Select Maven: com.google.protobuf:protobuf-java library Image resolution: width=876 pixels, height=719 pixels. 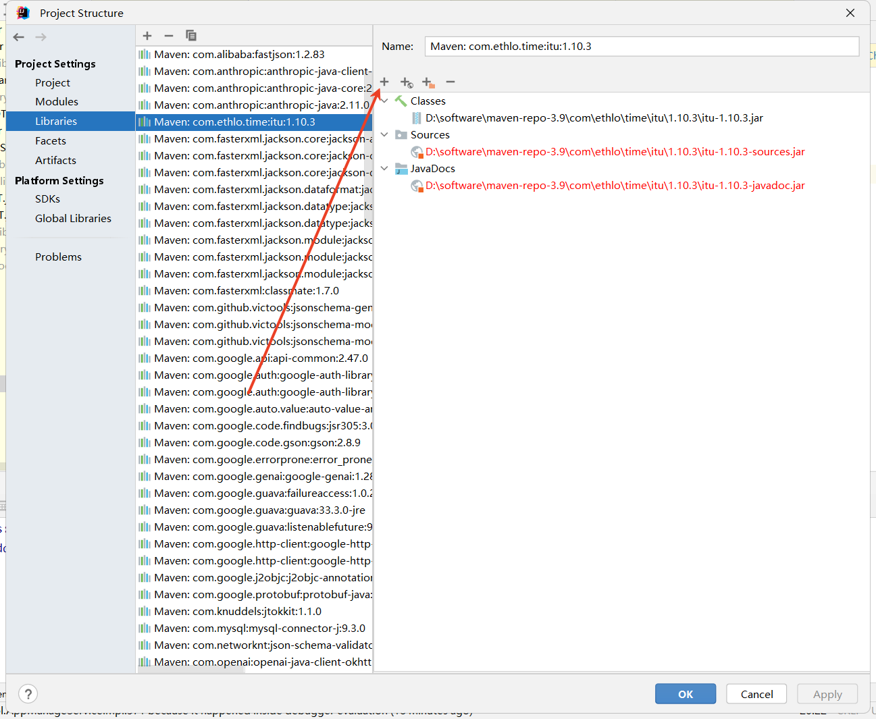(x=254, y=594)
